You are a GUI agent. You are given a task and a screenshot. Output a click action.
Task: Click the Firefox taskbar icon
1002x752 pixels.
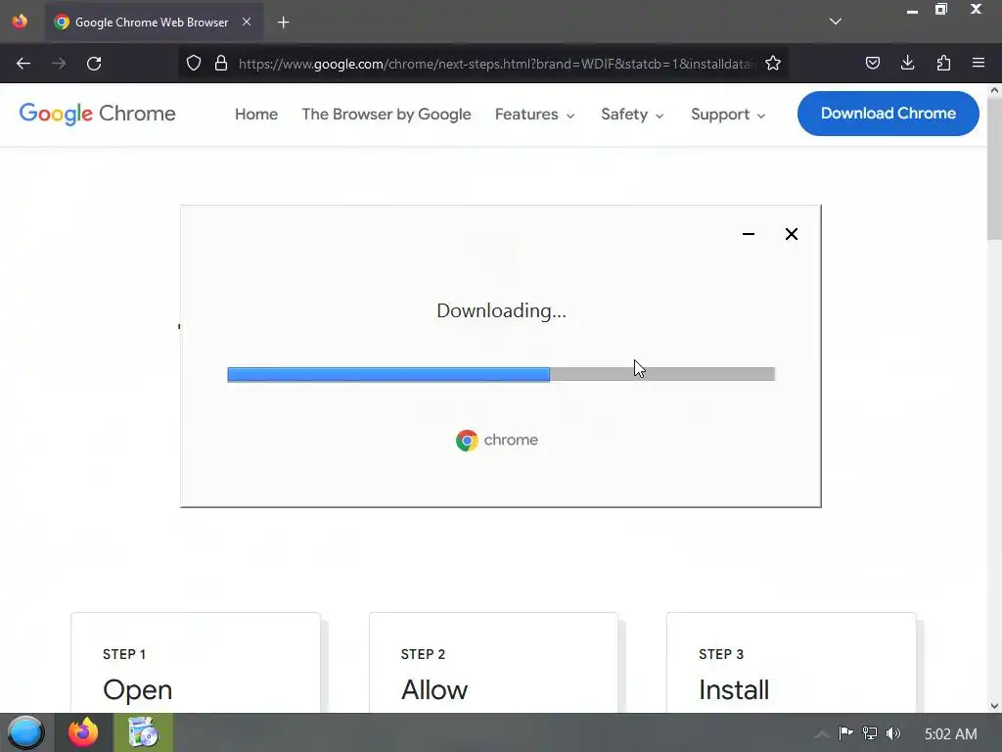[x=83, y=732]
